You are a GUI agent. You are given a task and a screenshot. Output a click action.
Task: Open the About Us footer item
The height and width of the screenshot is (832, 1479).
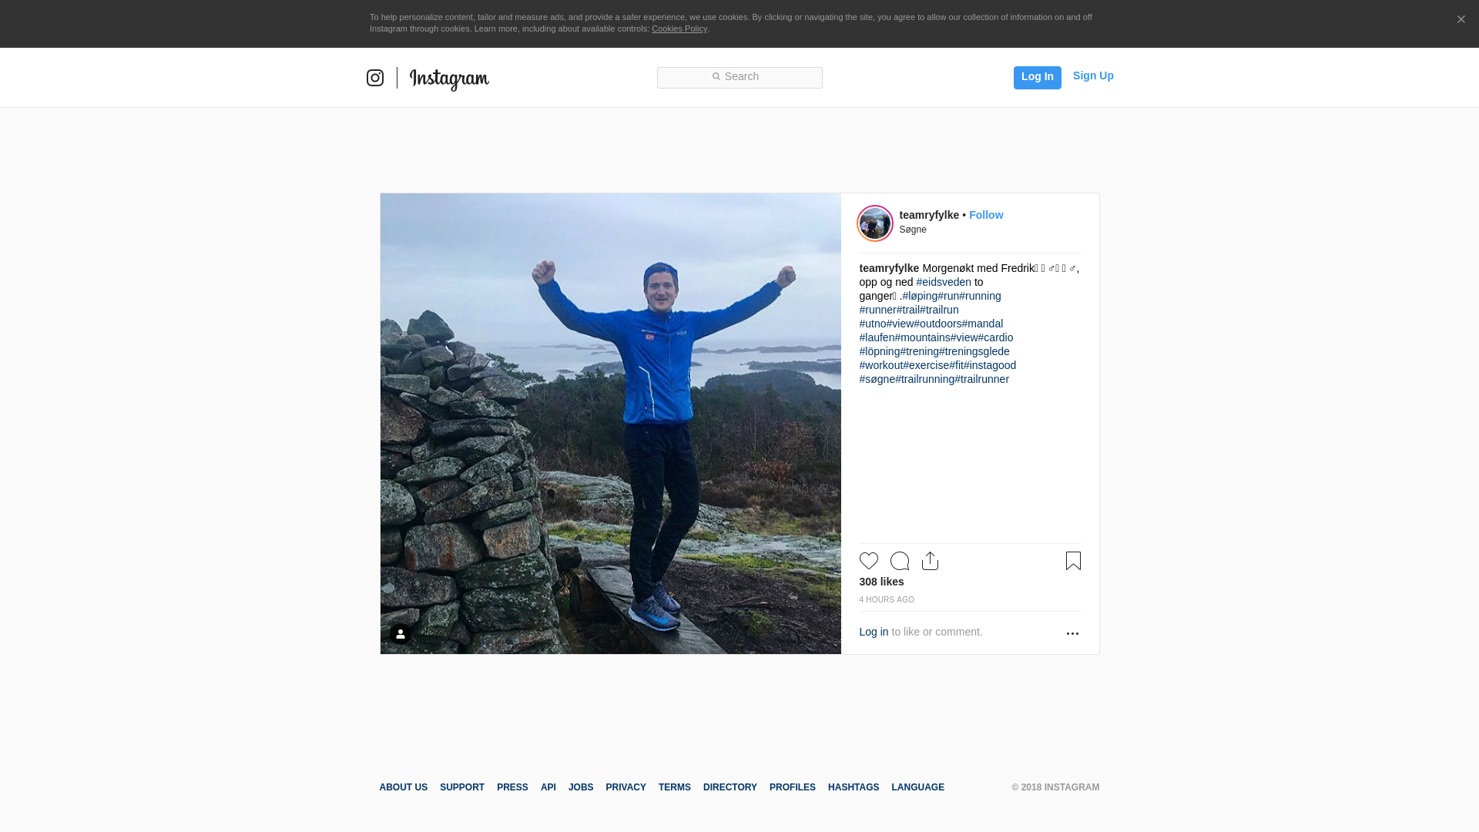403,787
